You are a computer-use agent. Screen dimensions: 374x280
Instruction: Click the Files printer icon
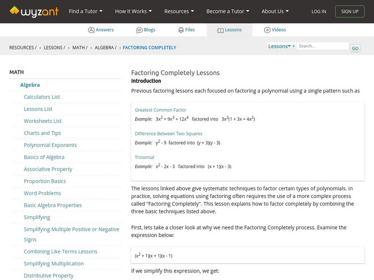[x=181, y=30]
